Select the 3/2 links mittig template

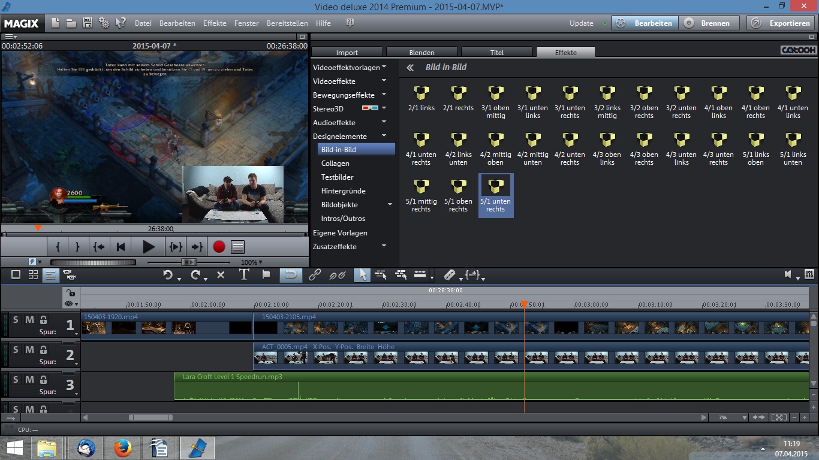click(x=607, y=102)
